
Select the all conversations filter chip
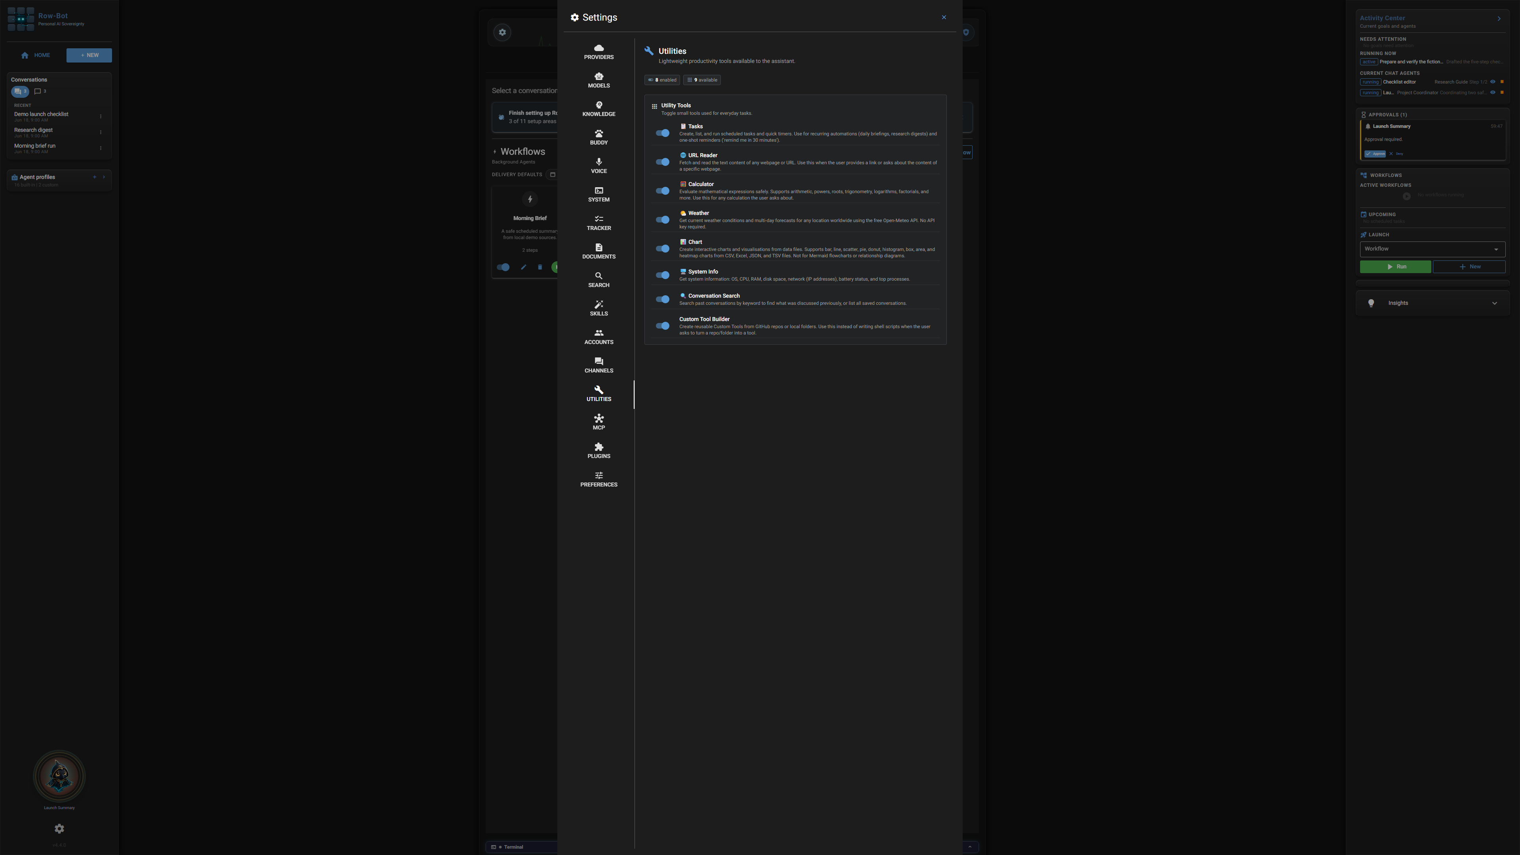coord(19,92)
